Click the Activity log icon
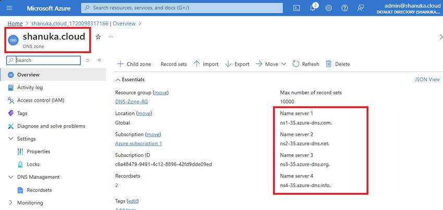Image resolution: width=443 pixels, height=210 pixels. 11,88
